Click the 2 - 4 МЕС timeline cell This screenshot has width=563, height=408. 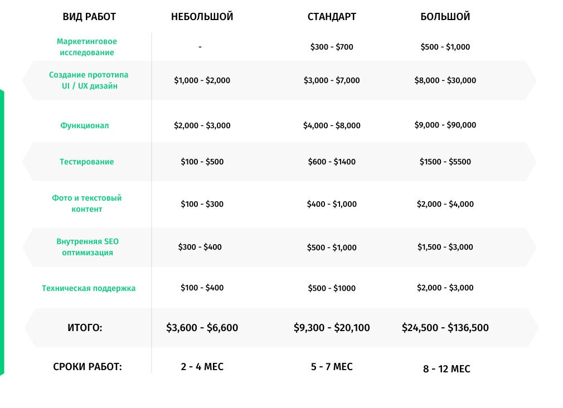click(202, 367)
